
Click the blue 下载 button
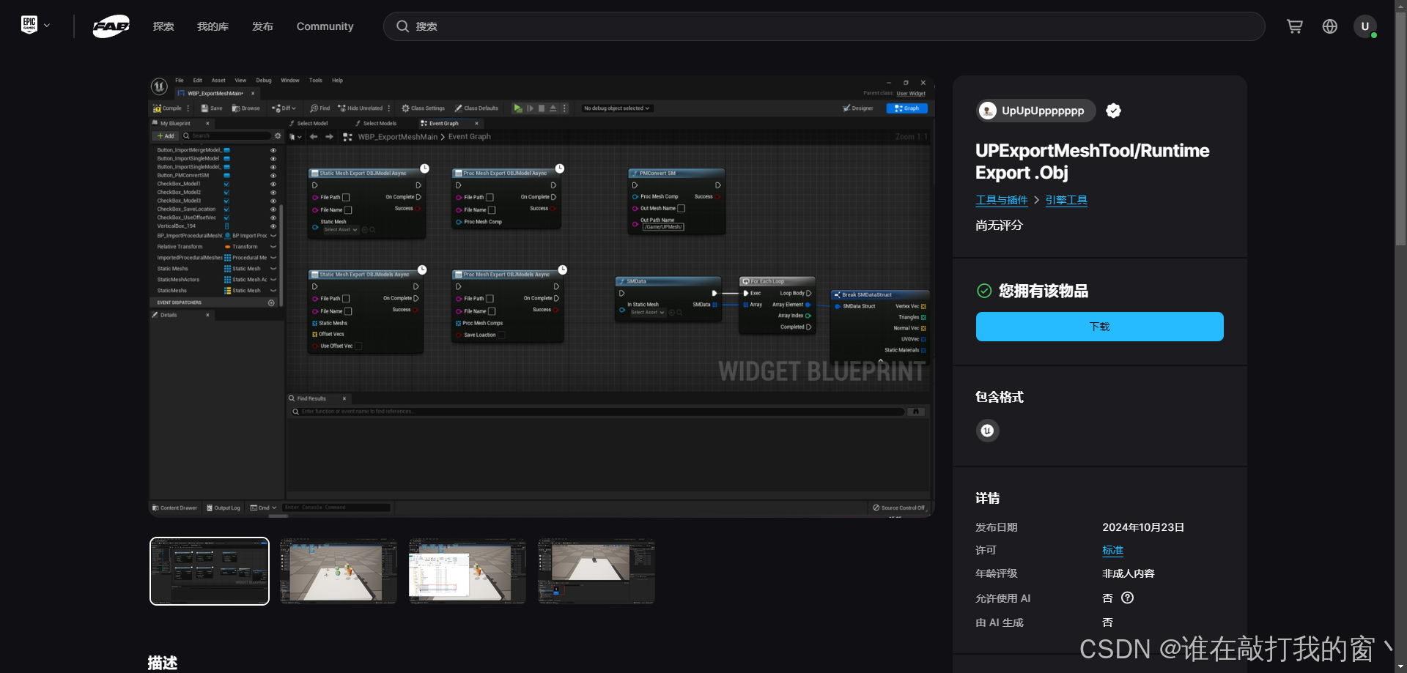tap(1099, 327)
